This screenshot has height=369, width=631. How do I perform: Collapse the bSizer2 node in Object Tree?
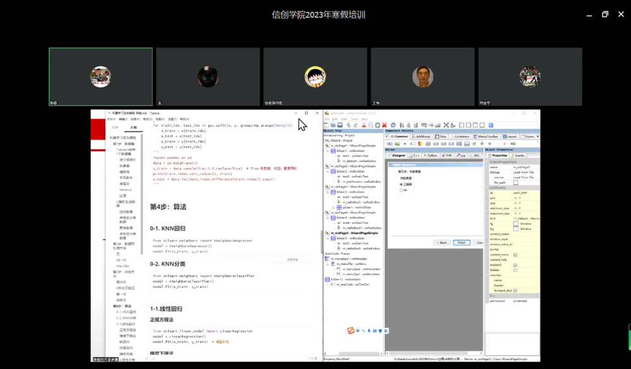click(x=328, y=172)
